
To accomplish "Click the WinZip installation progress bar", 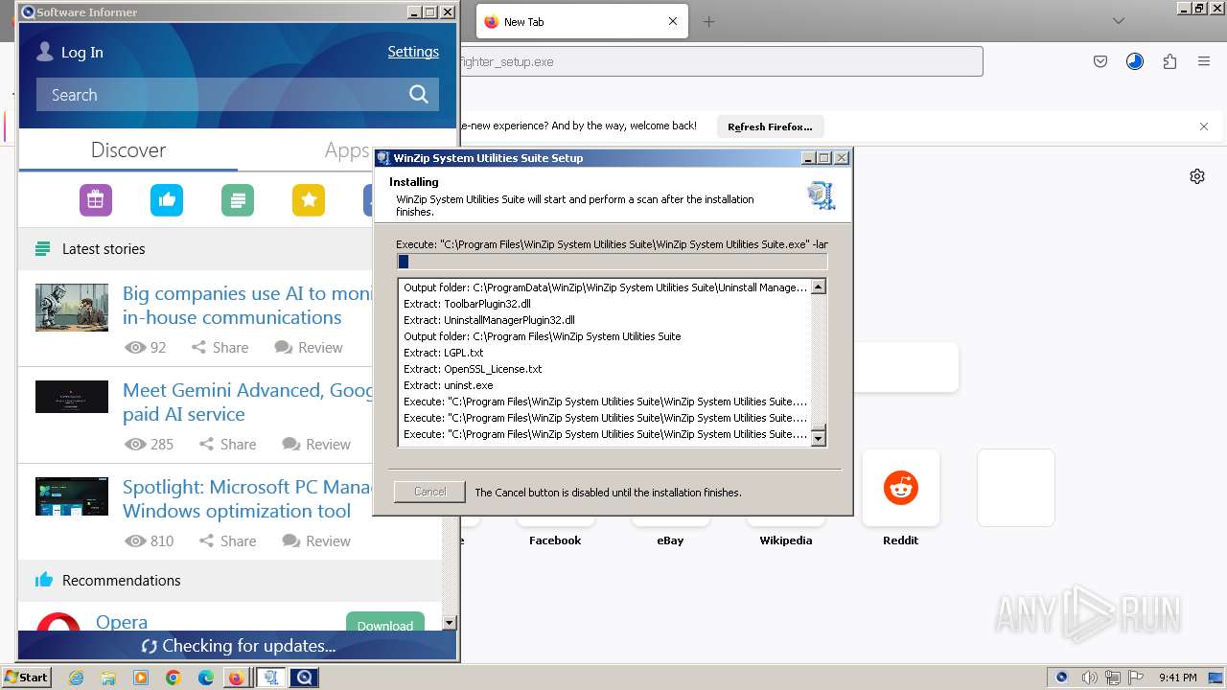I will click(x=612, y=262).
